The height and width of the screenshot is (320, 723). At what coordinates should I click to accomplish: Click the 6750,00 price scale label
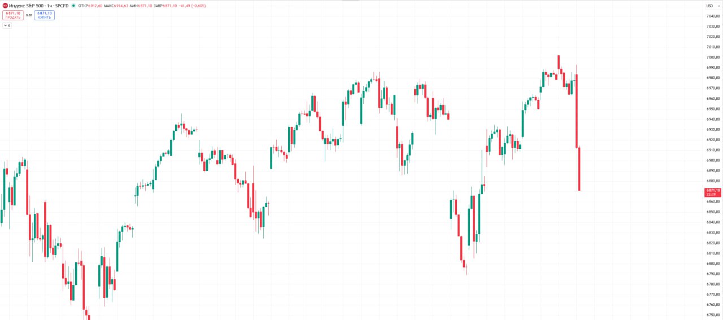click(x=713, y=315)
